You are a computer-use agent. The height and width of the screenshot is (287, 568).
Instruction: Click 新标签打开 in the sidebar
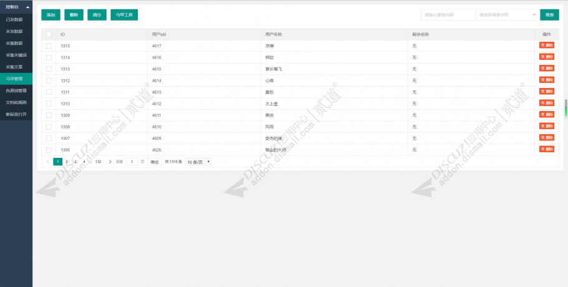16,114
